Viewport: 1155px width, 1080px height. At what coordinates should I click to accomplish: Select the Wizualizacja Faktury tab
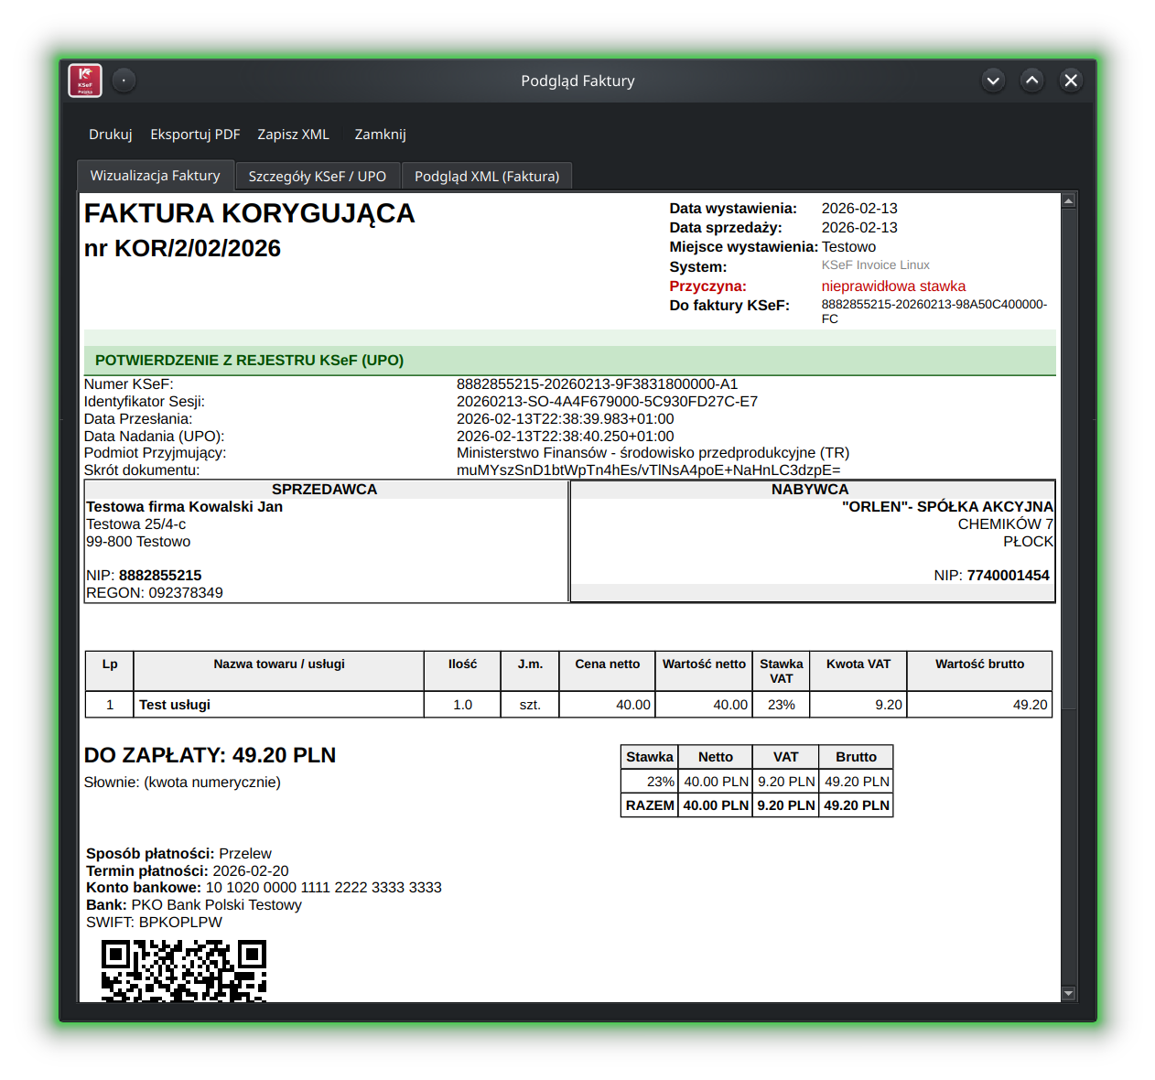pyautogui.click(x=155, y=175)
